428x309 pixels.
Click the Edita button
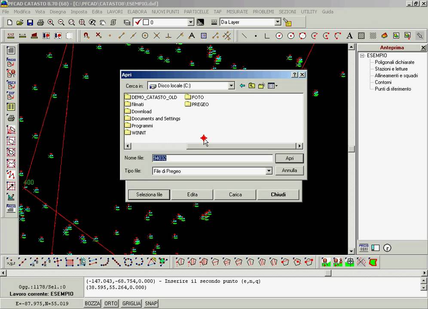click(x=192, y=195)
